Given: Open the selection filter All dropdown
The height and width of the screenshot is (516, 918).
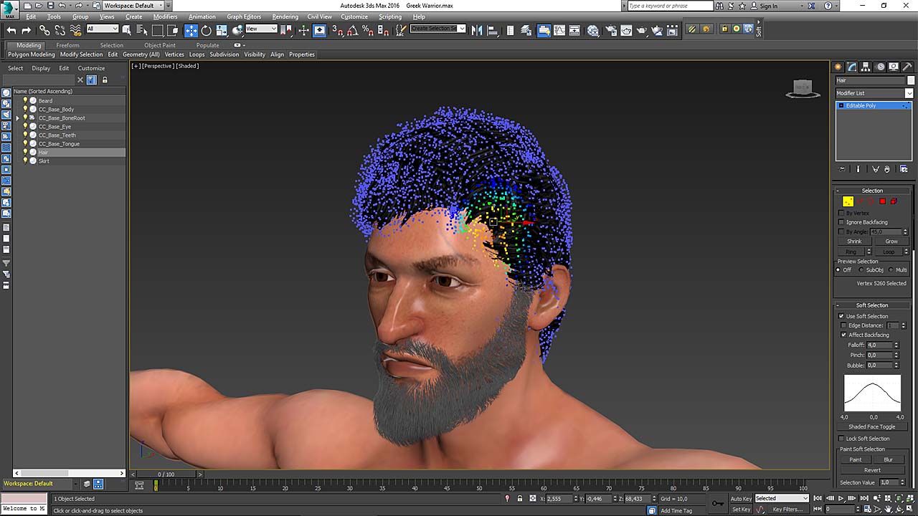Looking at the screenshot, I should coord(102,29).
